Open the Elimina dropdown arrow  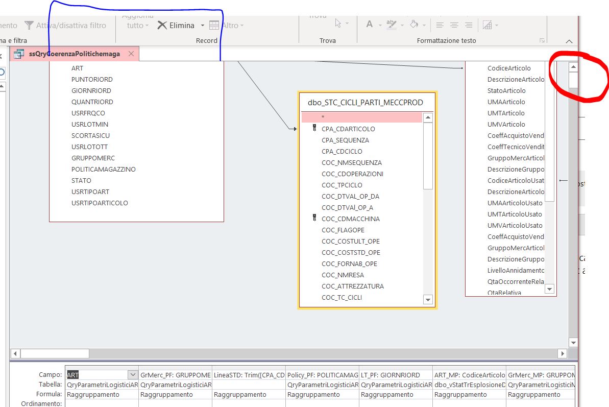(x=202, y=26)
